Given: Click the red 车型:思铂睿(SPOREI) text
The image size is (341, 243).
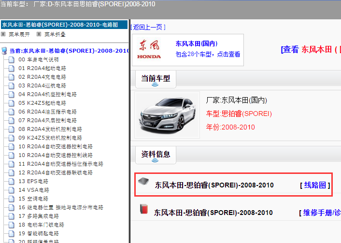Looking at the screenshot, I should point(239,114).
